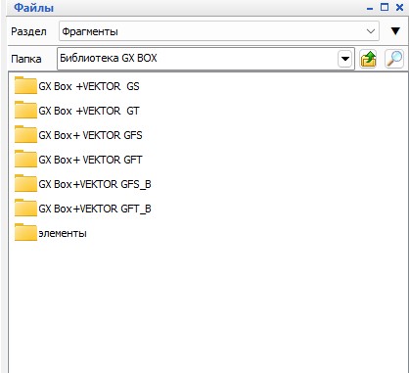Maximize the Файлы panel
The width and height of the screenshot is (409, 373).
click(x=385, y=8)
